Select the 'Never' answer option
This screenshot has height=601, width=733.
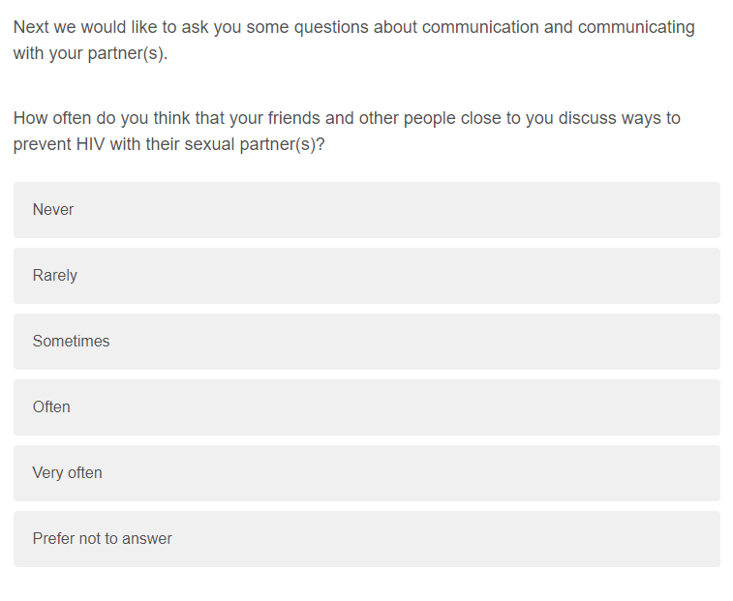(x=366, y=210)
